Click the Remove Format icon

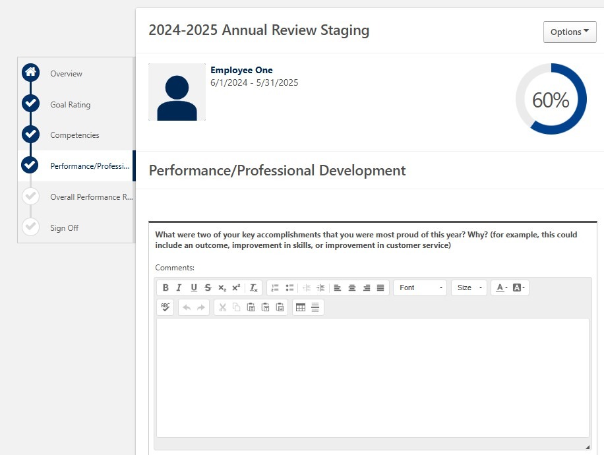(253, 288)
